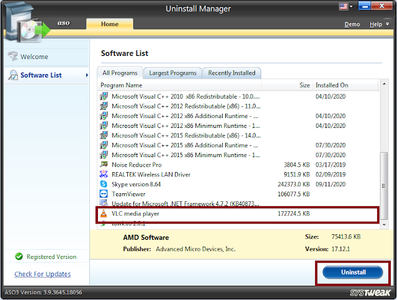The height and width of the screenshot is (300, 397).
Task: Select Software List in the sidebar
Action: click(x=47, y=75)
